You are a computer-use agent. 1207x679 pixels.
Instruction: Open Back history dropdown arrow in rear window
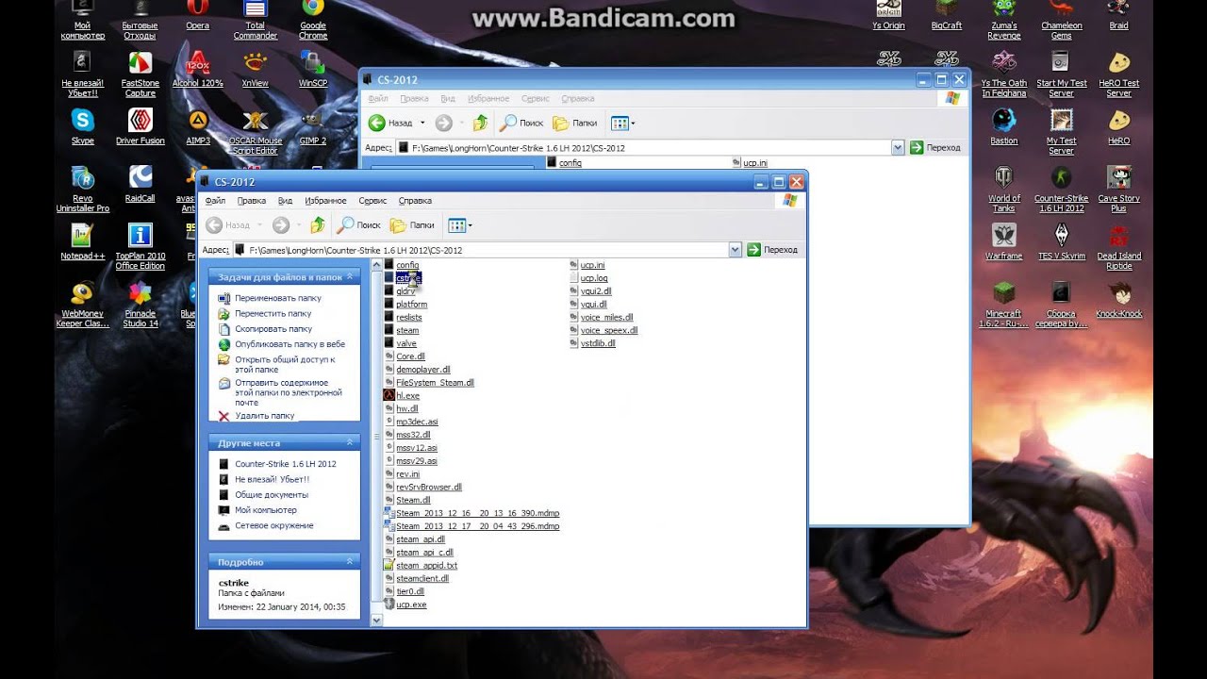pyautogui.click(x=422, y=123)
